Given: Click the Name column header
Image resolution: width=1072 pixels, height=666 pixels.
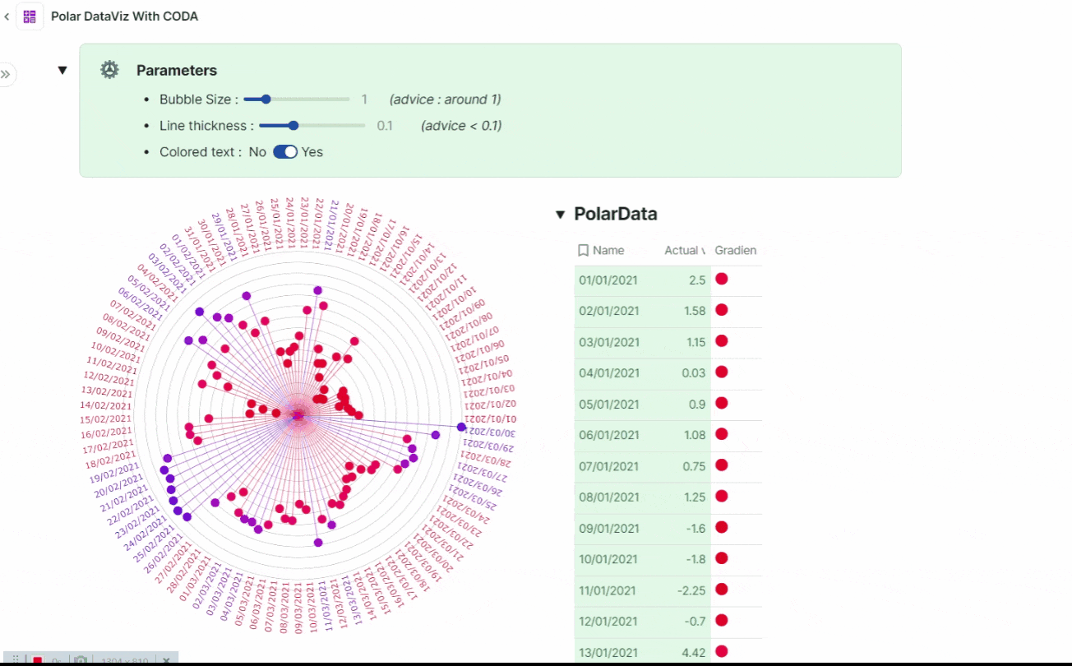Looking at the screenshot, I should tap(608, 251).
